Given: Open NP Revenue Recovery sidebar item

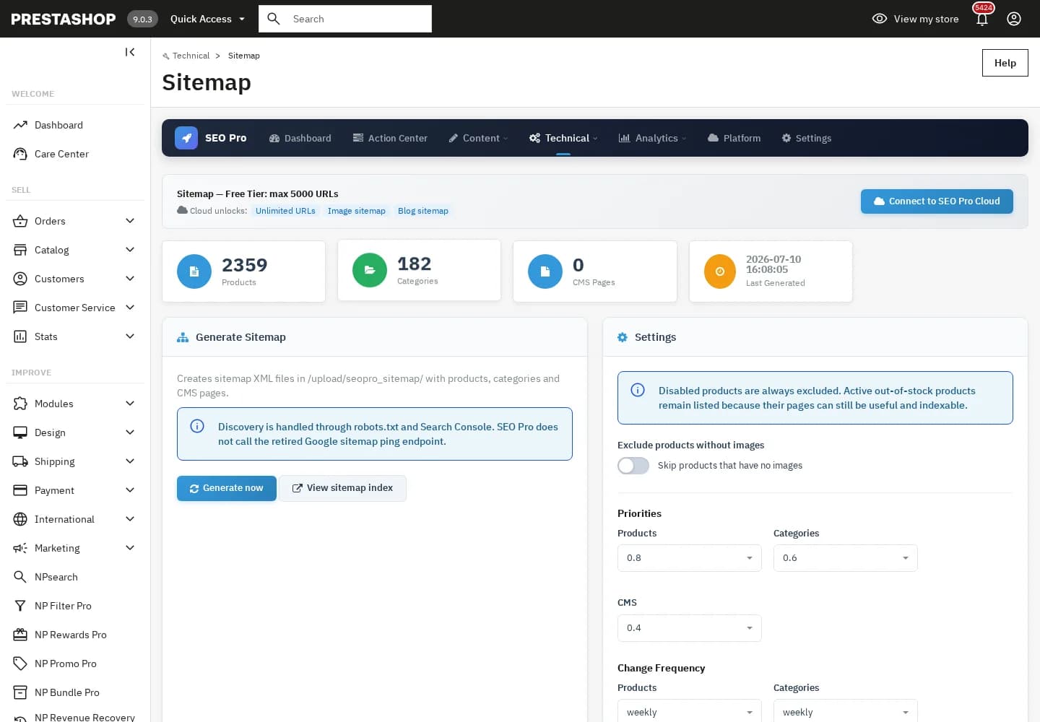Looking at the screenshot, I should [84, 718].
